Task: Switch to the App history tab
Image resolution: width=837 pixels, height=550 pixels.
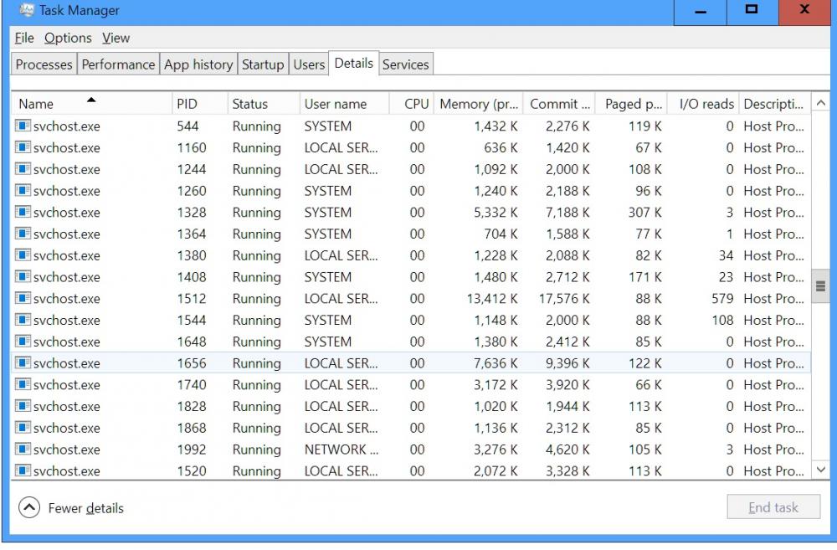Action: (198, 64)
